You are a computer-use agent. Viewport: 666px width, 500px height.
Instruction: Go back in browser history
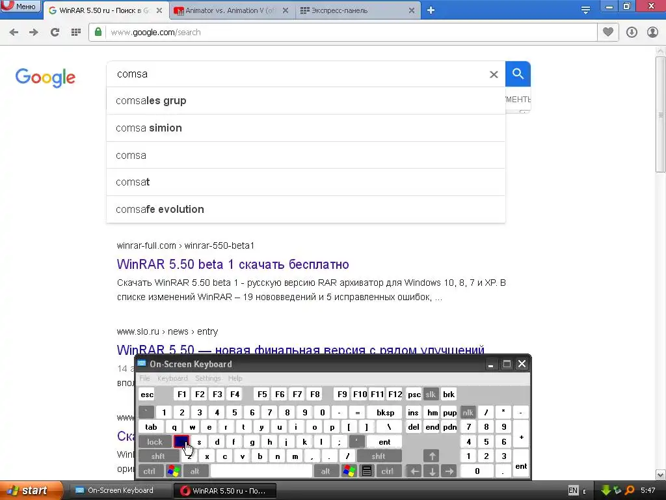click(x=14, y=33)
